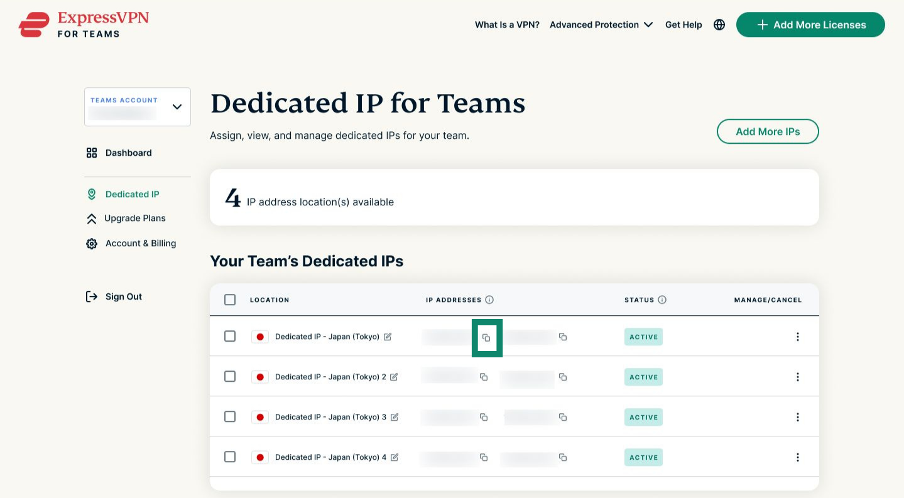Open Account & Billing settings
Viewport: 904px width, 498px height.
coord(131,244)
